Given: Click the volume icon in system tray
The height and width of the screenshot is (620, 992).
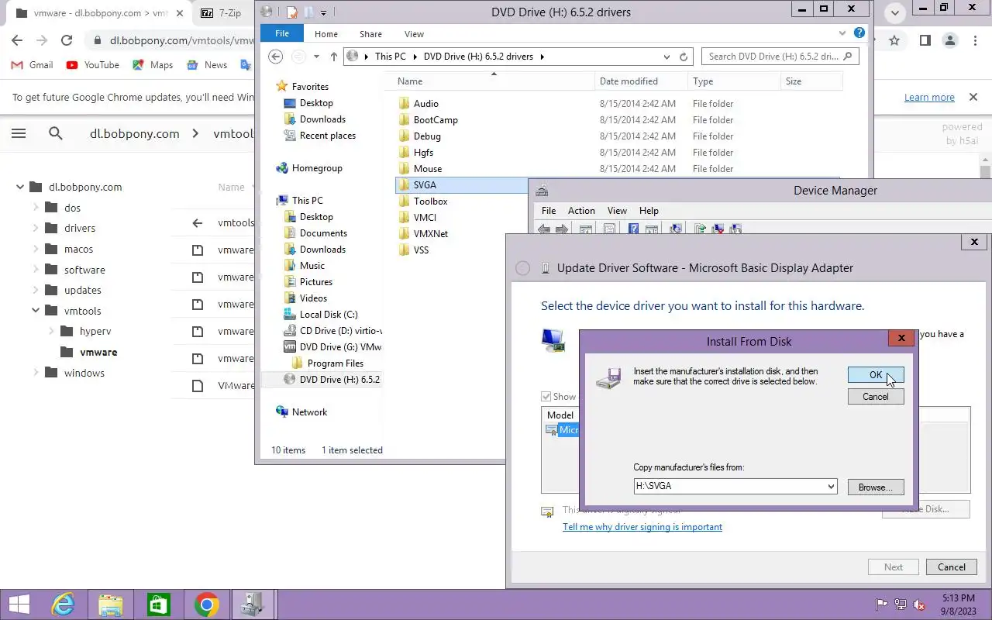Looking at the screenshot, I should (x=918, y=604).
